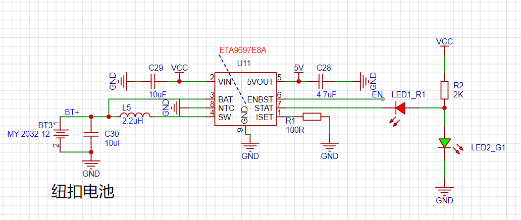
Task: Click the VCC power symbol above R2
Action: (x=444, y=42)
